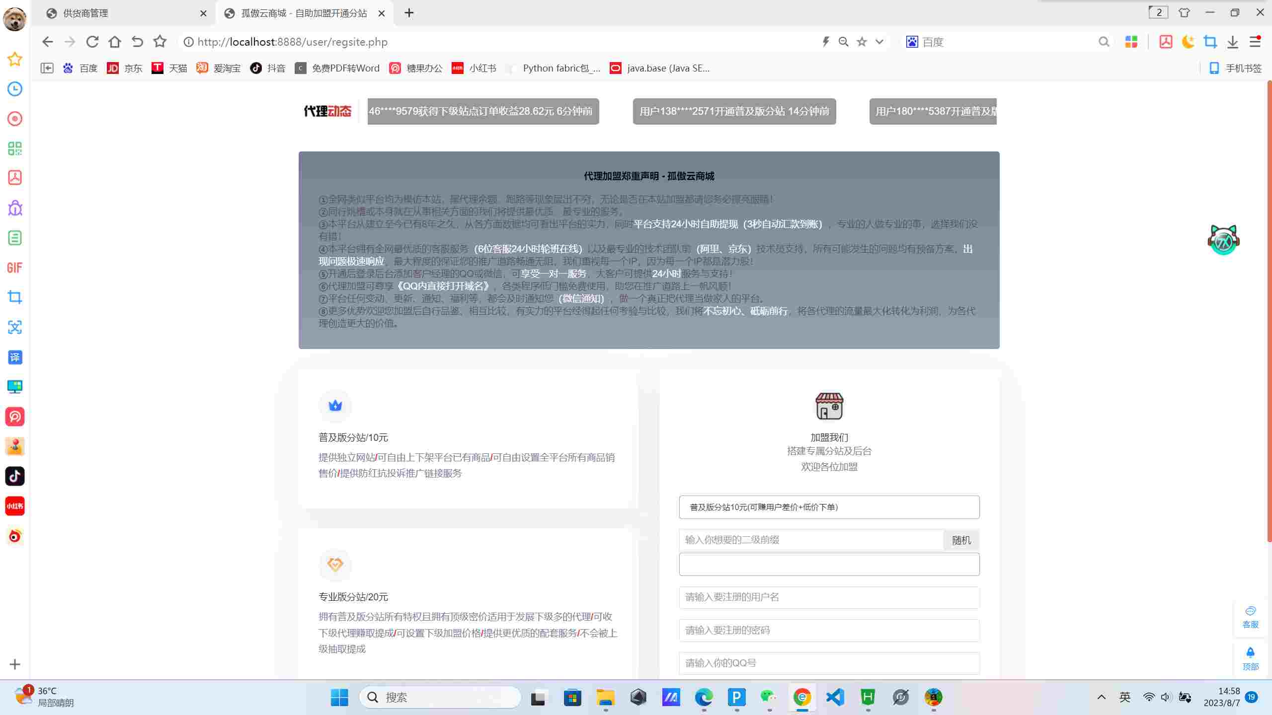Open the downloads icon in the browser toolbar
1272x715 pixels.
pos(1232,42)
